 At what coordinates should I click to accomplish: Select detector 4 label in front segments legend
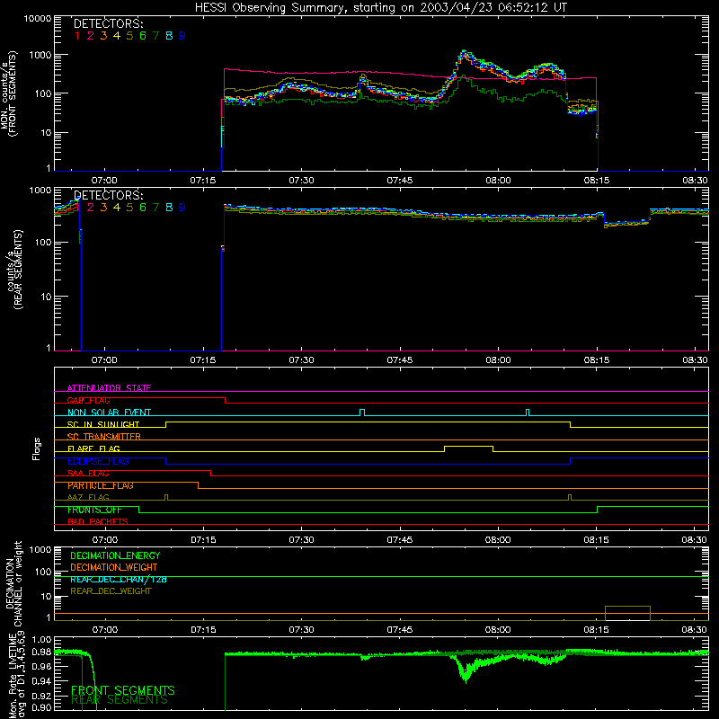(x=117, y=36)
